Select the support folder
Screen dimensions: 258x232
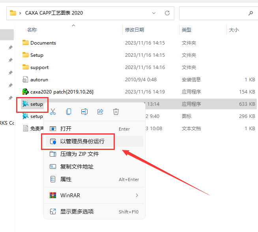(139, 67)
